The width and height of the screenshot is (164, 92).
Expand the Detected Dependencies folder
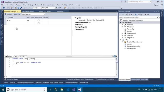(122, 42)
